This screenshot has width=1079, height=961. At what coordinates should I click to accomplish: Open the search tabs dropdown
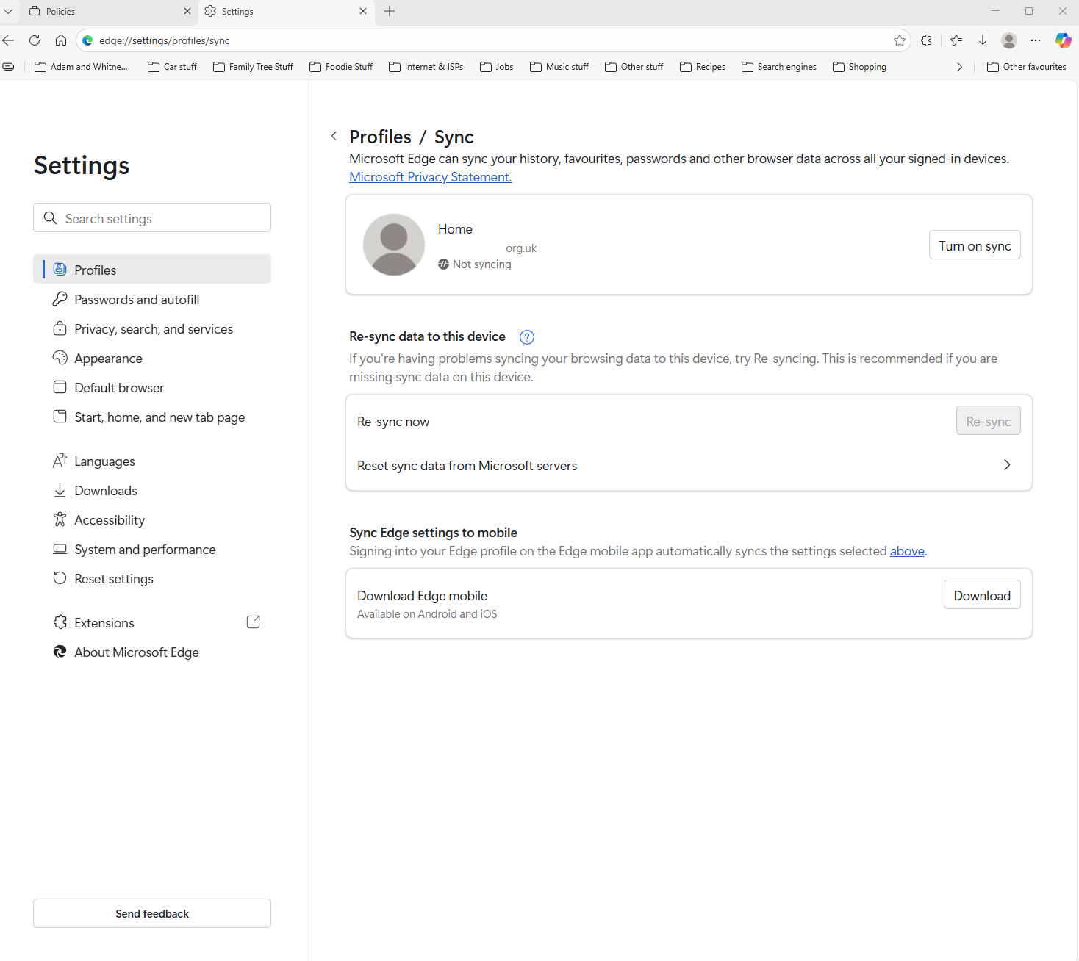pyautogui.click(x=9, y=11)
